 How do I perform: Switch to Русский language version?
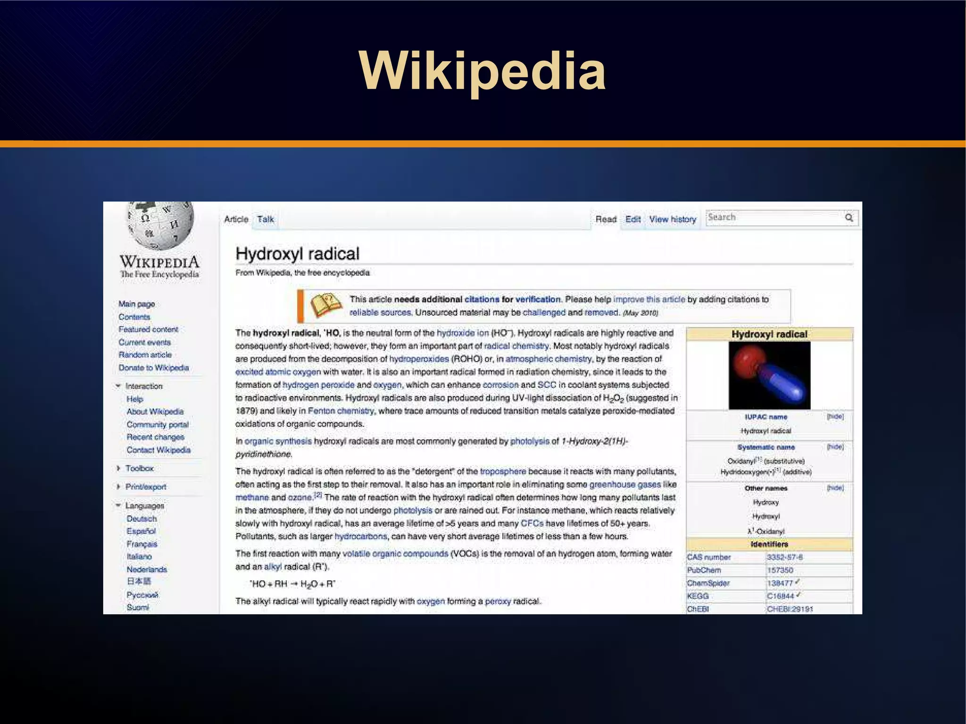click(x=142, y=595)
